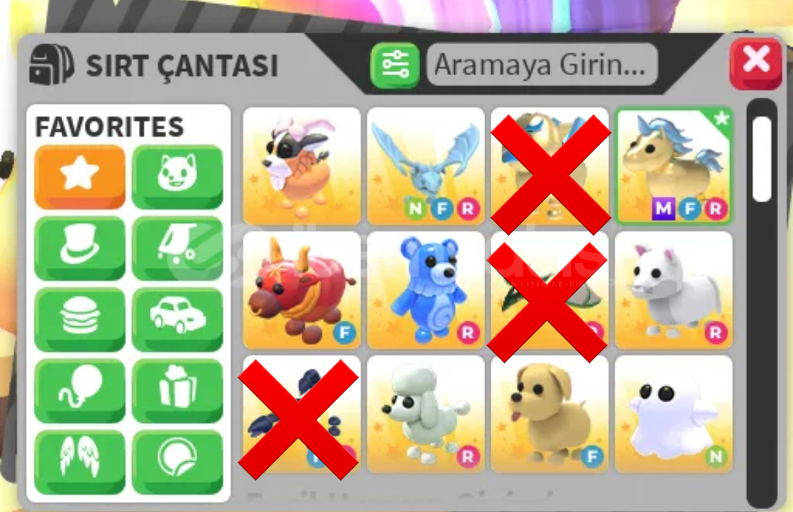Screen dimensions: 793x512
Task: Select the star Favorites category
Action: point(79,176)
